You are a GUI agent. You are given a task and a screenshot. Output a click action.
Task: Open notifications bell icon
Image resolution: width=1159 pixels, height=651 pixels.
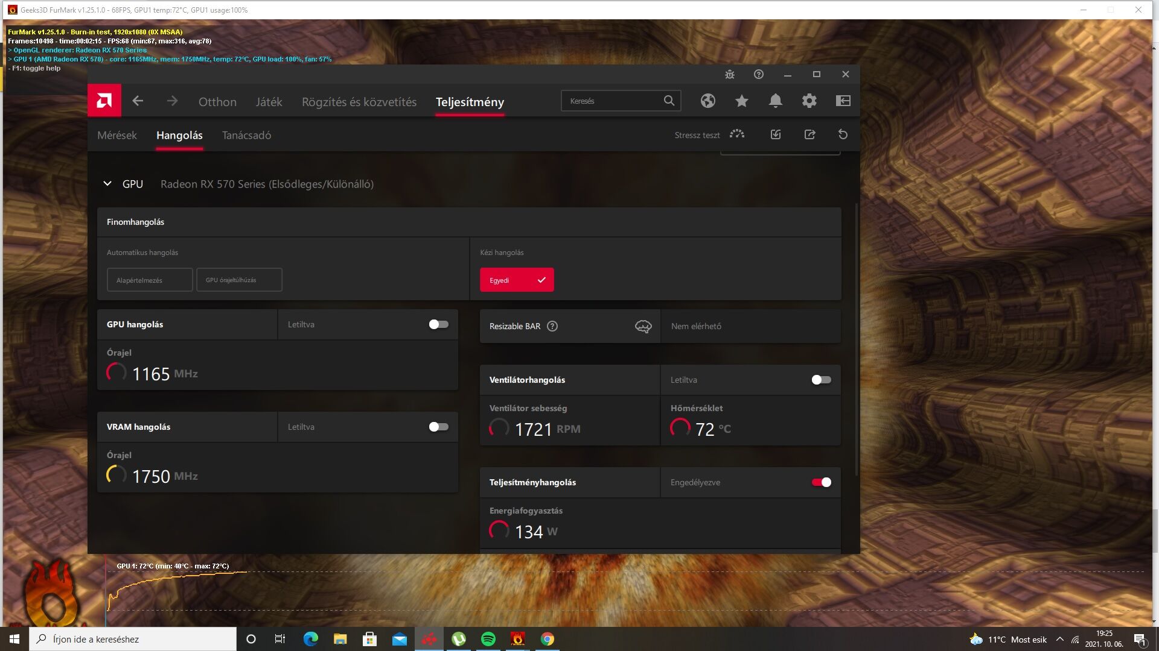[776, 101]
